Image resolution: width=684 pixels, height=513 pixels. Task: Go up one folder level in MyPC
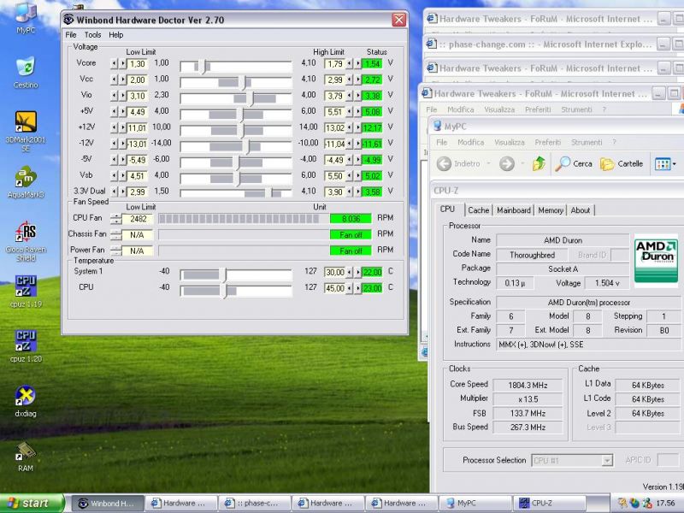(539, 163)
